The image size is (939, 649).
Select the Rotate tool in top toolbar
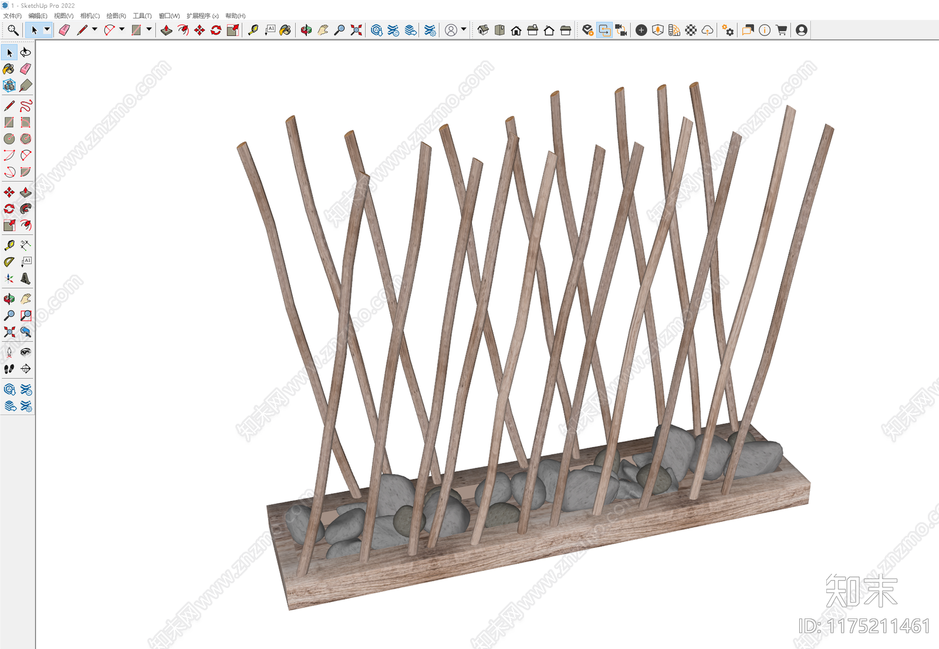click(x=216, y=30)
